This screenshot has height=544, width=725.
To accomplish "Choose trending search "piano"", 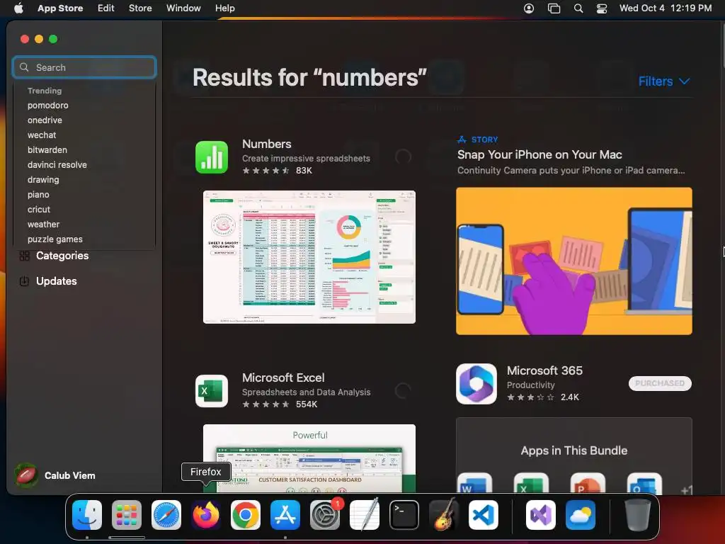I will [38, 195].
